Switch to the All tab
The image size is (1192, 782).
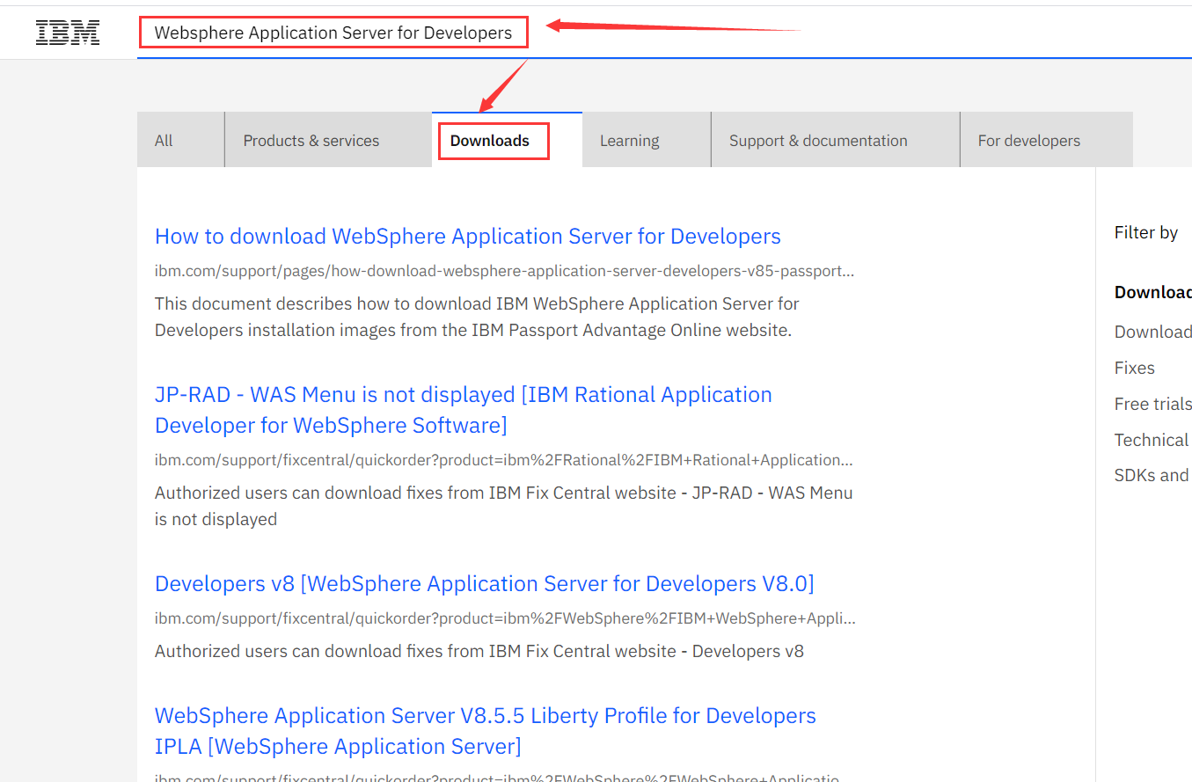pyautogui.click(x=180, y=140)
